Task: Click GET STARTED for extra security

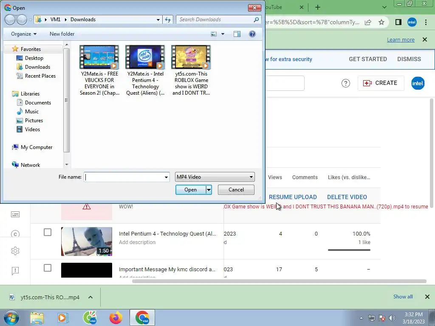Action: click(368, 59)
